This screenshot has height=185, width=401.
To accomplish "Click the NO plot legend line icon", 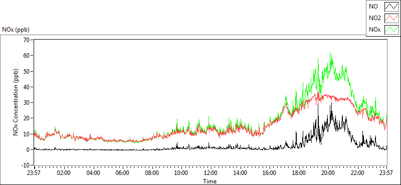I will coord(392,7).
